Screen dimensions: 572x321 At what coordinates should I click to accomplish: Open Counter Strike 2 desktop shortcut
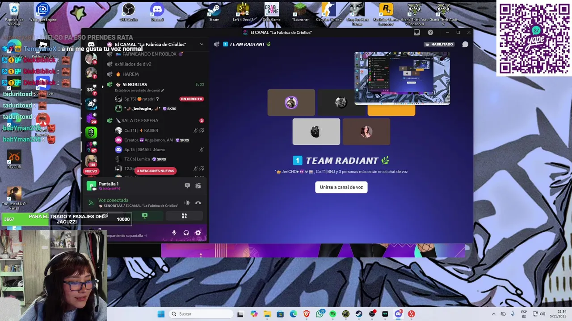(x=328, y=12)
